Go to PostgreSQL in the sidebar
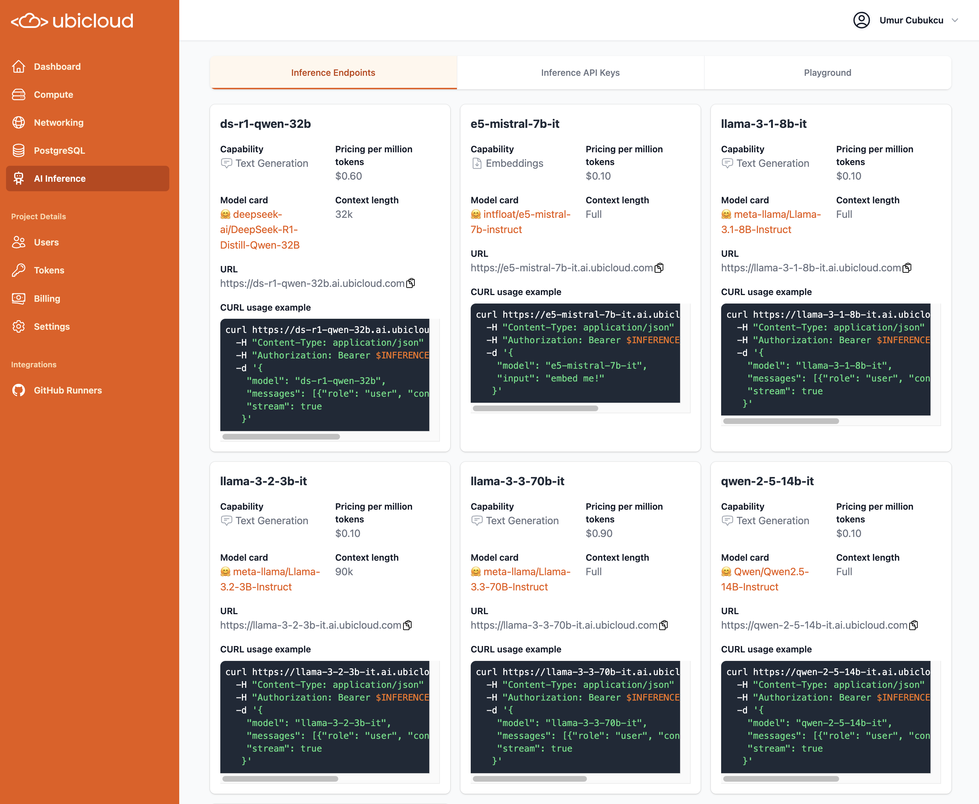 click(x=59, y=151)
